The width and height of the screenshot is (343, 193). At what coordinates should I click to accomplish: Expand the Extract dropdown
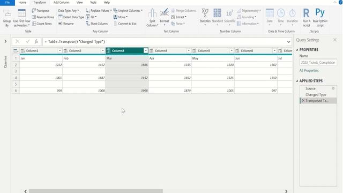(178, 17)
